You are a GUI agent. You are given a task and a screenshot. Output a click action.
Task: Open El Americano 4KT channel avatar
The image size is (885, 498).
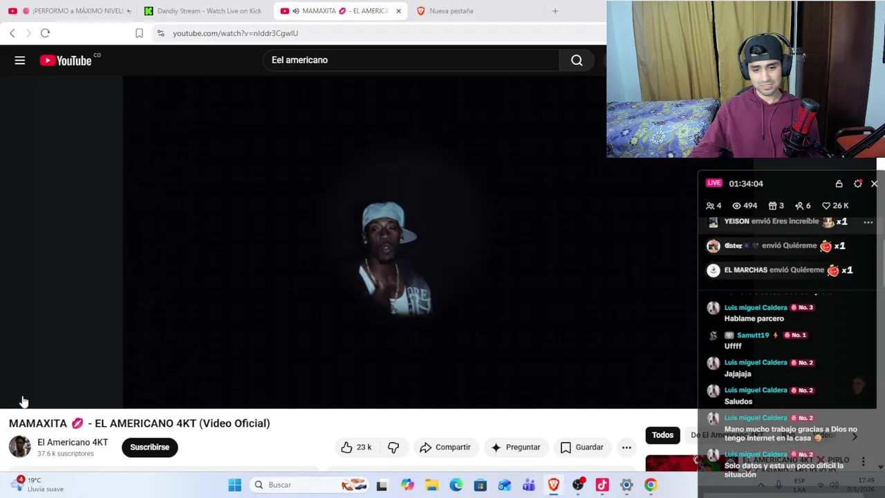(x=20, y=447)
